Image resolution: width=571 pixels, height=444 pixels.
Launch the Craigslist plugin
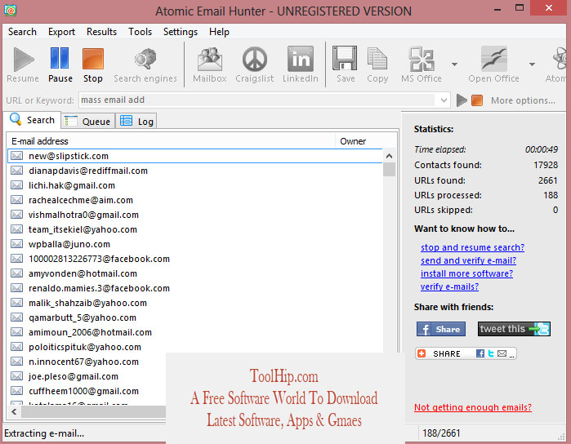[x=254, y=64]
